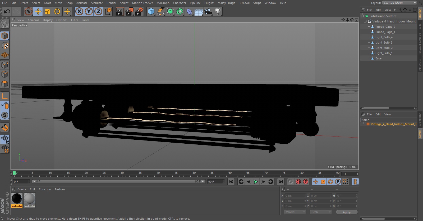Add a floor environment object
The image size is (423, 221).
point(199,11)
